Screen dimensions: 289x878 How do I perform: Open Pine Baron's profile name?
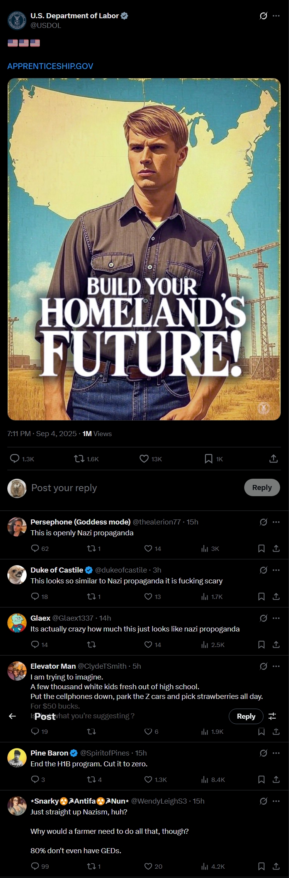pyautogui.click(x=49, y=753)
